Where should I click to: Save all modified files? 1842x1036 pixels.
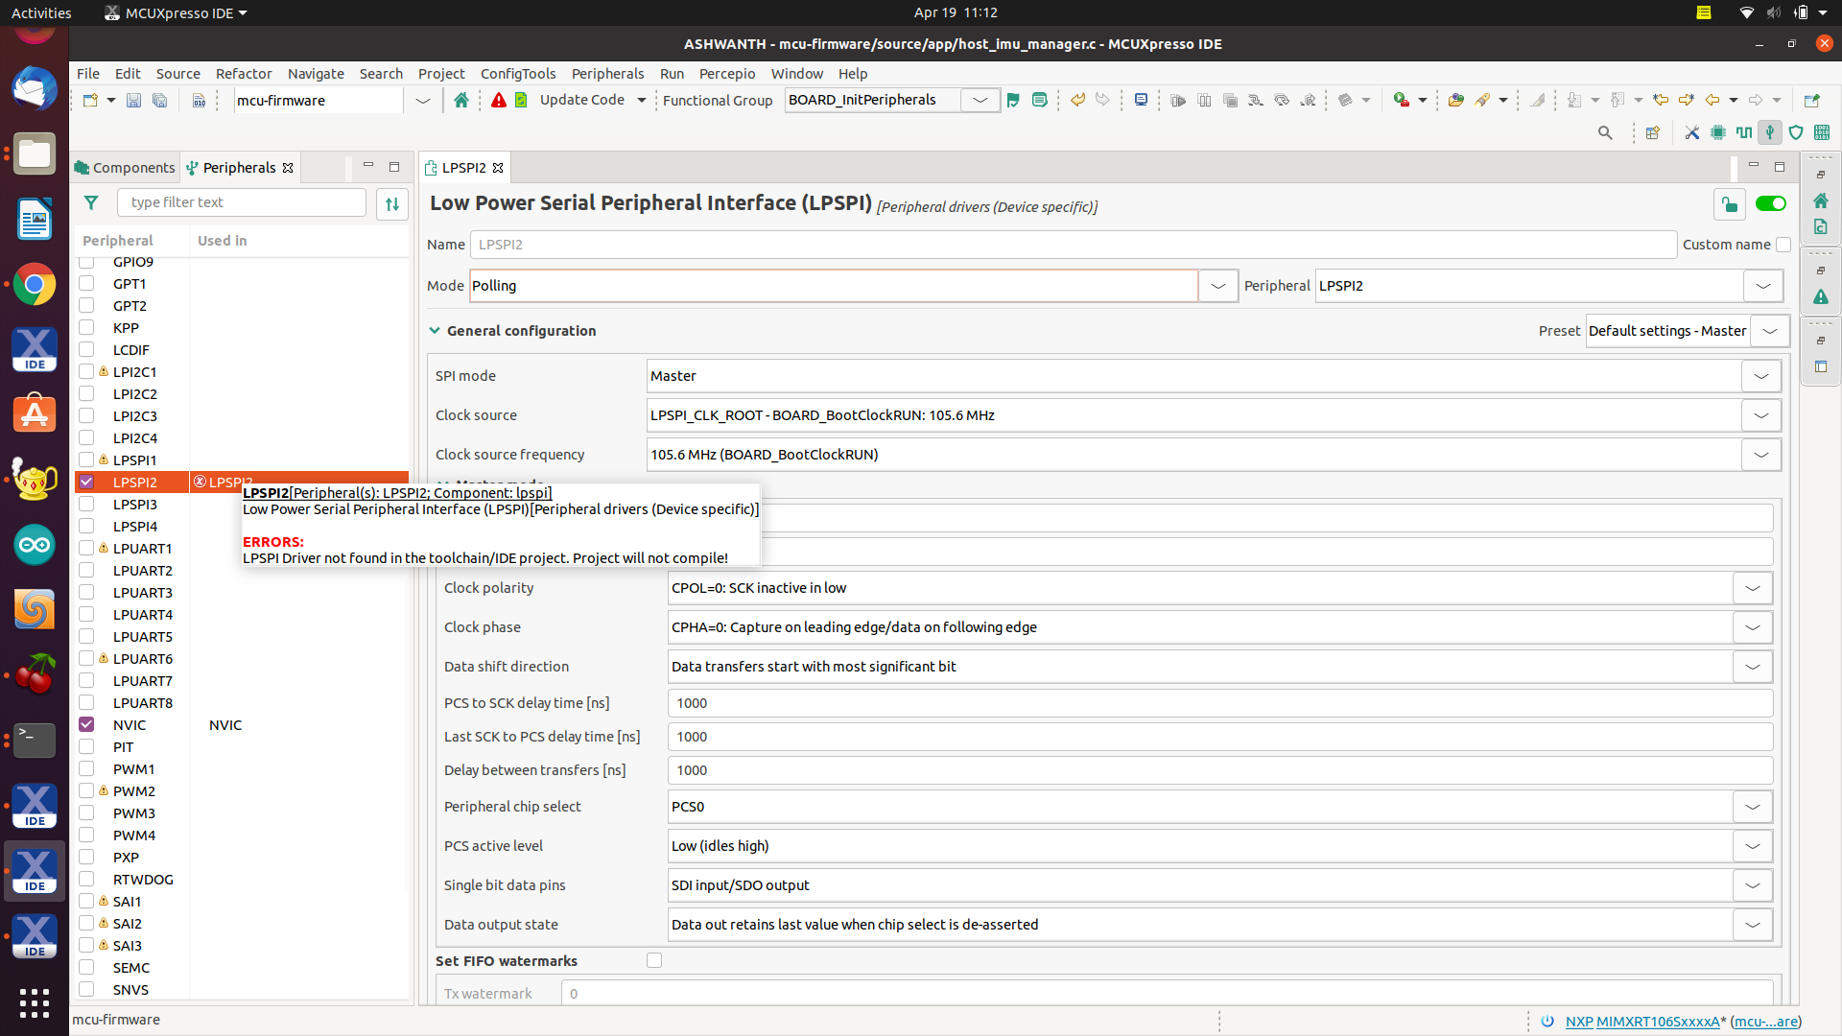pos(160,100)
